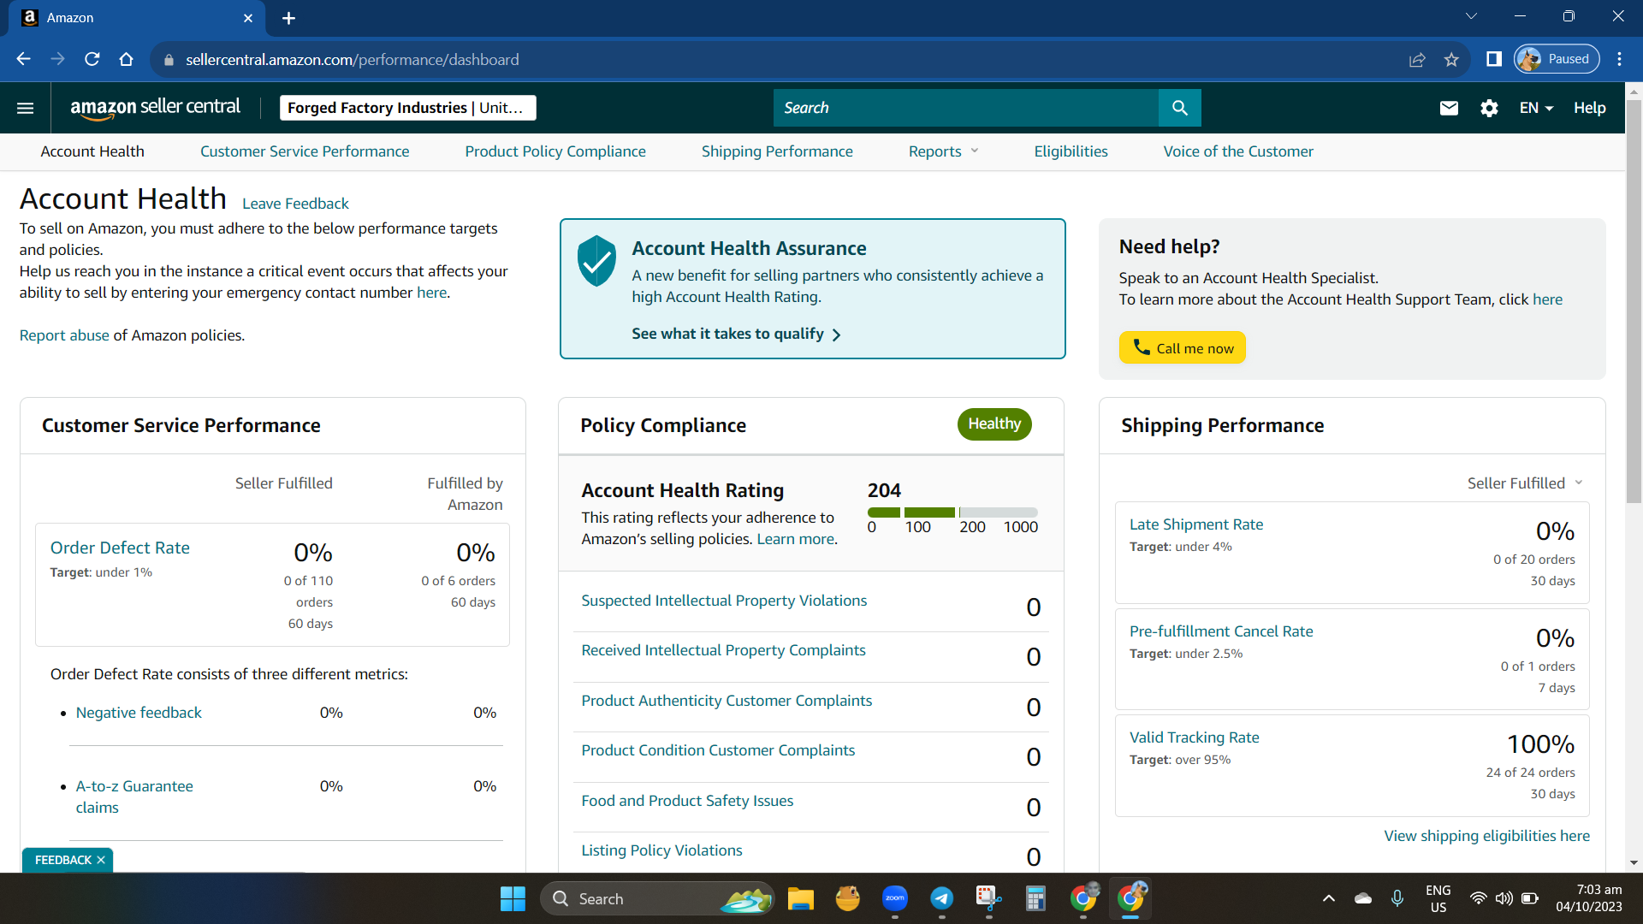
Task: Expand the Reports dropdown menu
Action: click(943, 151)
